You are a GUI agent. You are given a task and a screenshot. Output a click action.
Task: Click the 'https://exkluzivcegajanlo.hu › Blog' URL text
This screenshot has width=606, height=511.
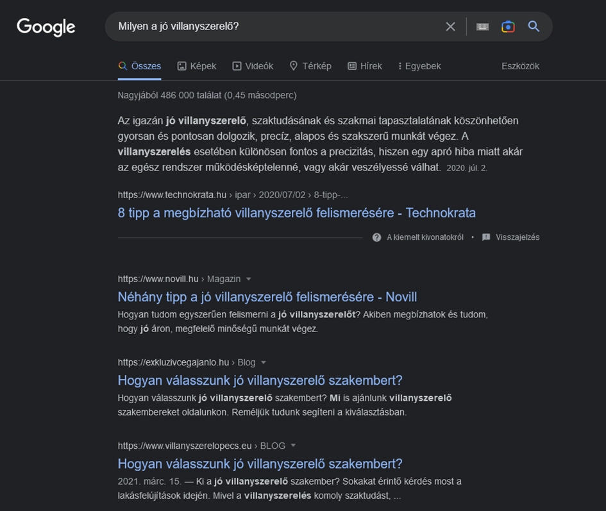click(x=187, y=362)
